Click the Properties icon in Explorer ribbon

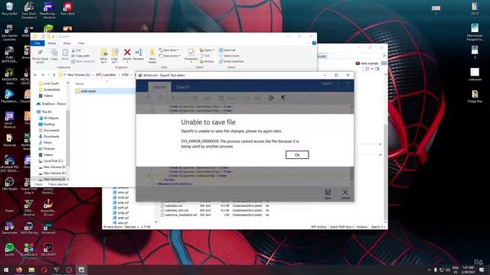(x=191, y=55)
